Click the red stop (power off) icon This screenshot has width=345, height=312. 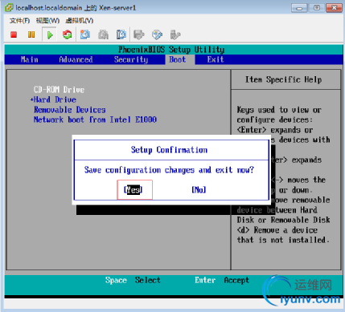[x=14, y=34]
